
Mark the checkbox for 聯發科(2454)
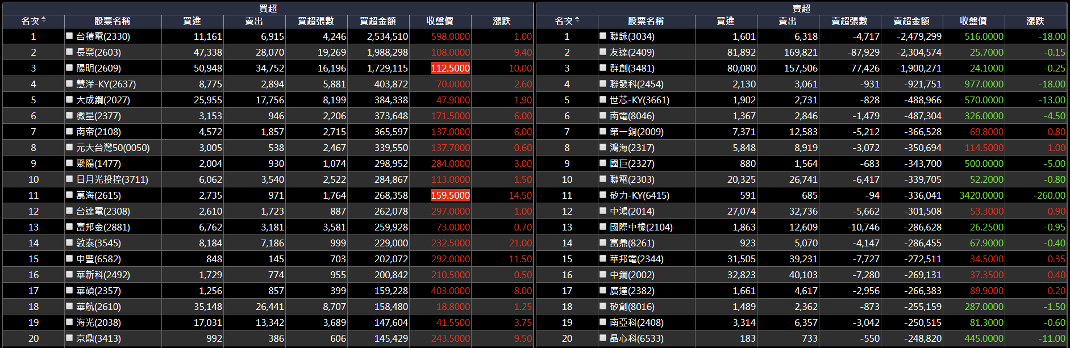point(603,83)
